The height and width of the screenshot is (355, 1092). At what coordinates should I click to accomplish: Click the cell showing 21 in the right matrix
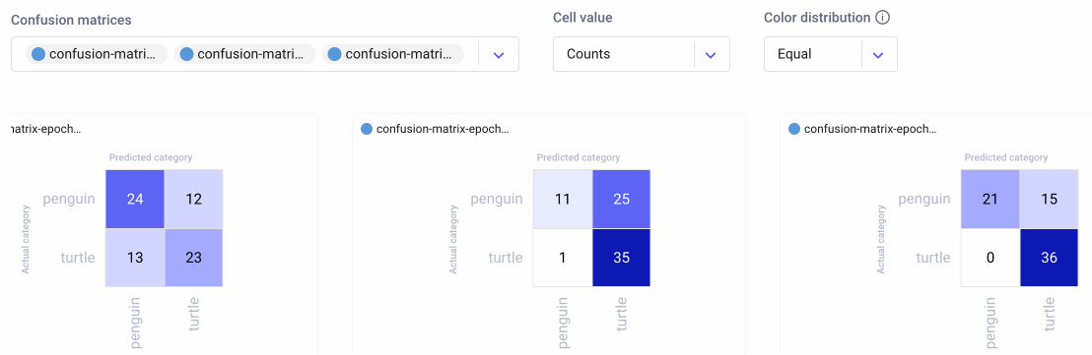click(x=990, y=199)
